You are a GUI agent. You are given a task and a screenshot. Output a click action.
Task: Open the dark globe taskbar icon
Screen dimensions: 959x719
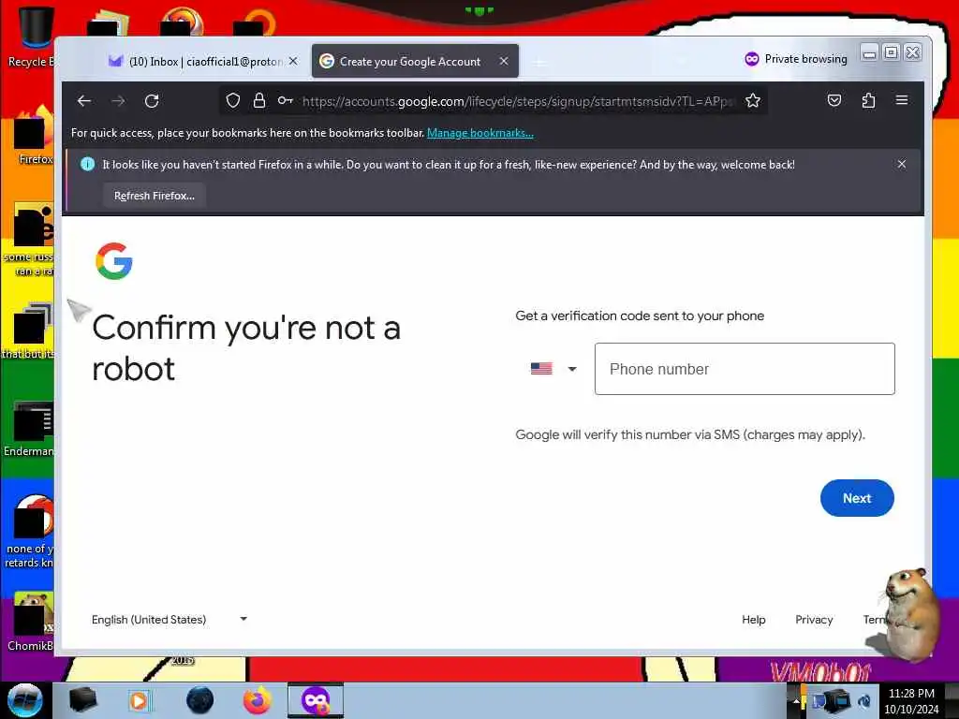coord(199,700)
